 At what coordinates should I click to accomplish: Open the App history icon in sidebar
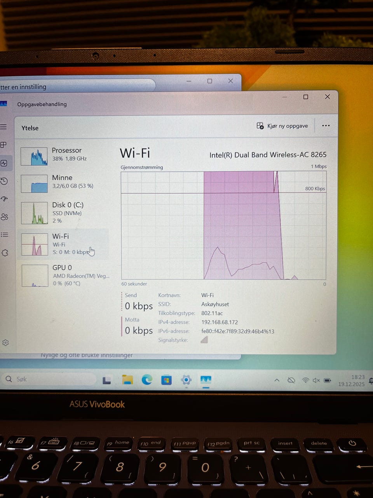click(4, 181)
